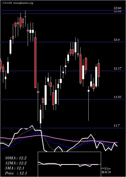Click inside the Live MACD inset chart
The height and width of the screenshot is (177, 126).
click(69, 164)
